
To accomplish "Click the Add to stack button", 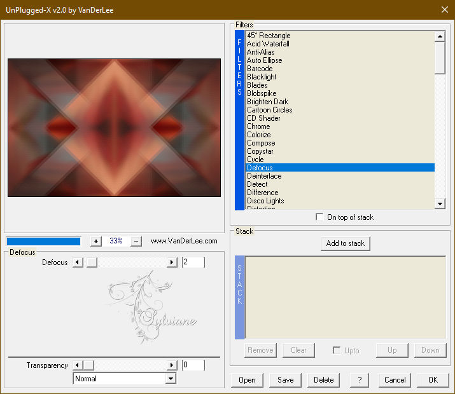I will pos(346,243).
